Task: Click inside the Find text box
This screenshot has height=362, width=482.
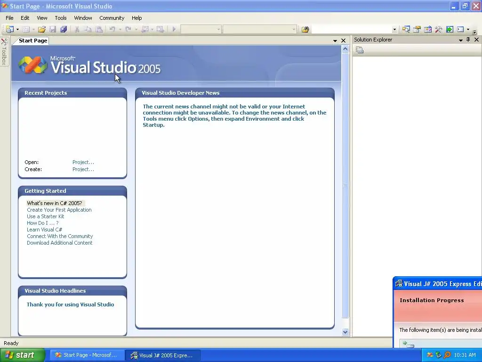Action: point(351,30)
